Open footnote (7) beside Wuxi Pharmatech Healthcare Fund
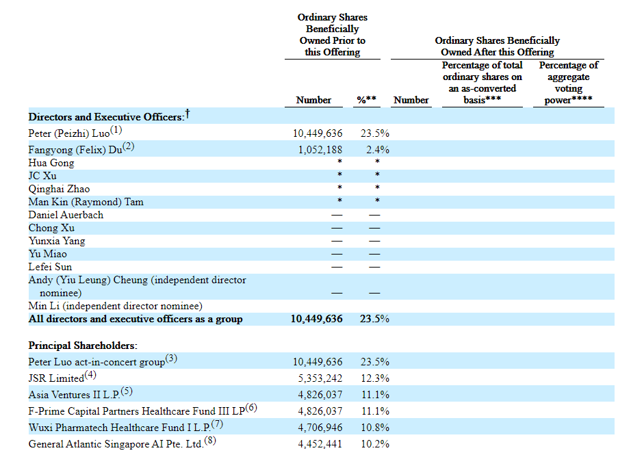Image resolution: width=631 pixels, height=455 pixels. pyautogui.click(x=218, y=424)
